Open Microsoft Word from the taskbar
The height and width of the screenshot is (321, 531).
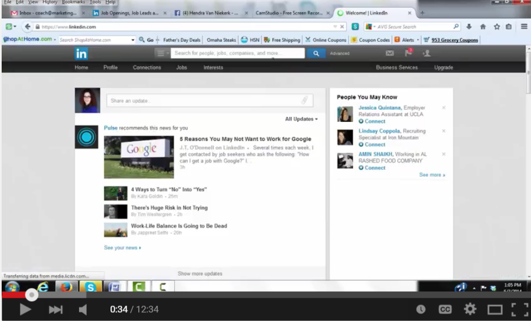[114, 287]
